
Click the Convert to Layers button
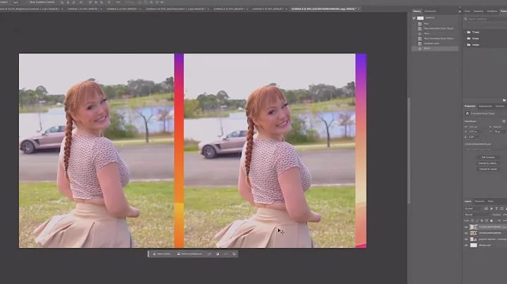click(x=488, y=169)
